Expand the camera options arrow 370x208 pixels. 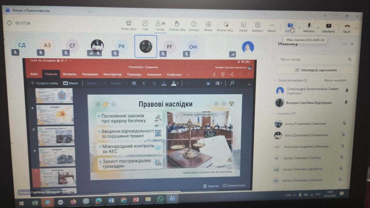299,28
